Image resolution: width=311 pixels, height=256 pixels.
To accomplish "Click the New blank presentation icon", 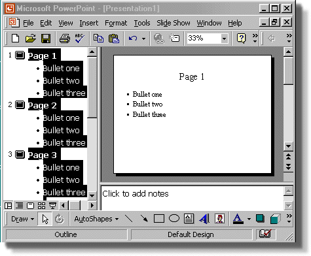I will click(15, 39).
